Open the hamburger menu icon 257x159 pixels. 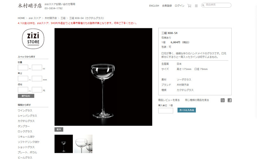196,6
